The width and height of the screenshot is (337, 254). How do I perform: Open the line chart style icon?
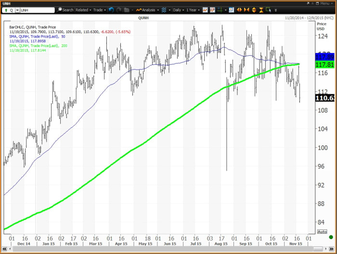pyautogui.click(x=205, y=10)
